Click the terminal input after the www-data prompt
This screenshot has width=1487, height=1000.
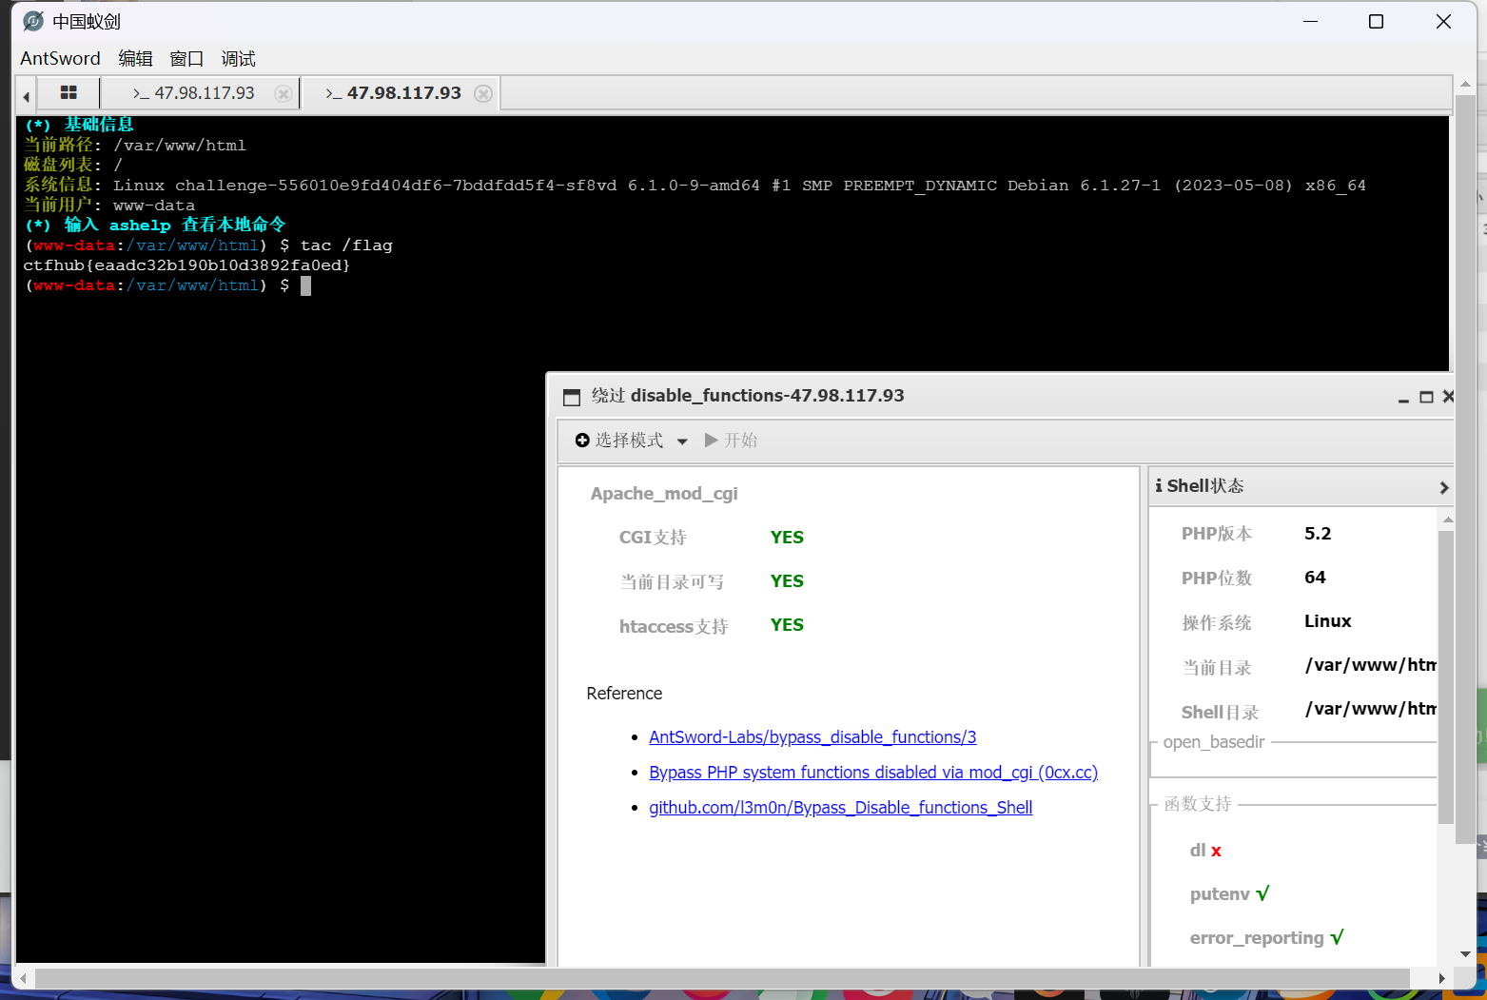[x=305, y=285]
